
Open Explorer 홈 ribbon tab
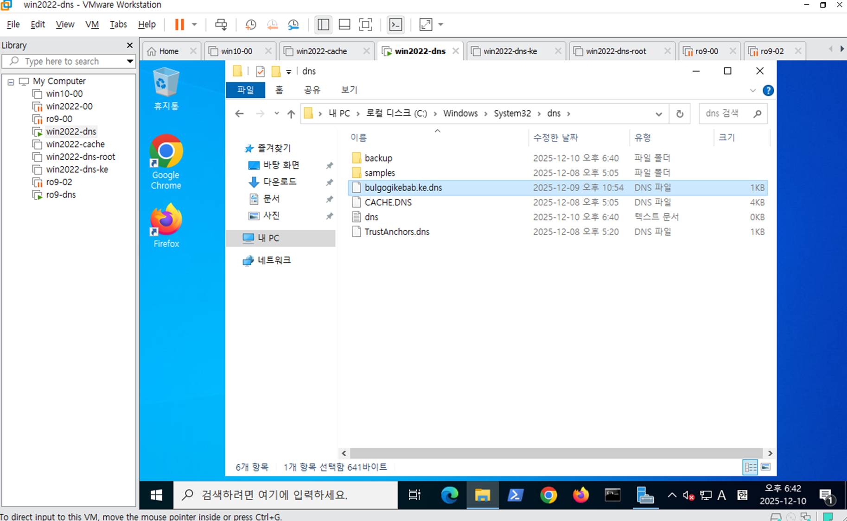279,90
